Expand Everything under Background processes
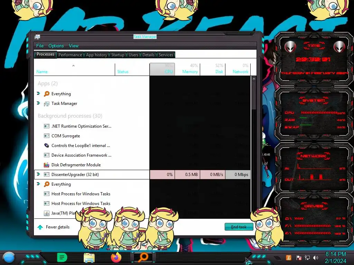This screenshot has height=265, width=354. [38, 184]
